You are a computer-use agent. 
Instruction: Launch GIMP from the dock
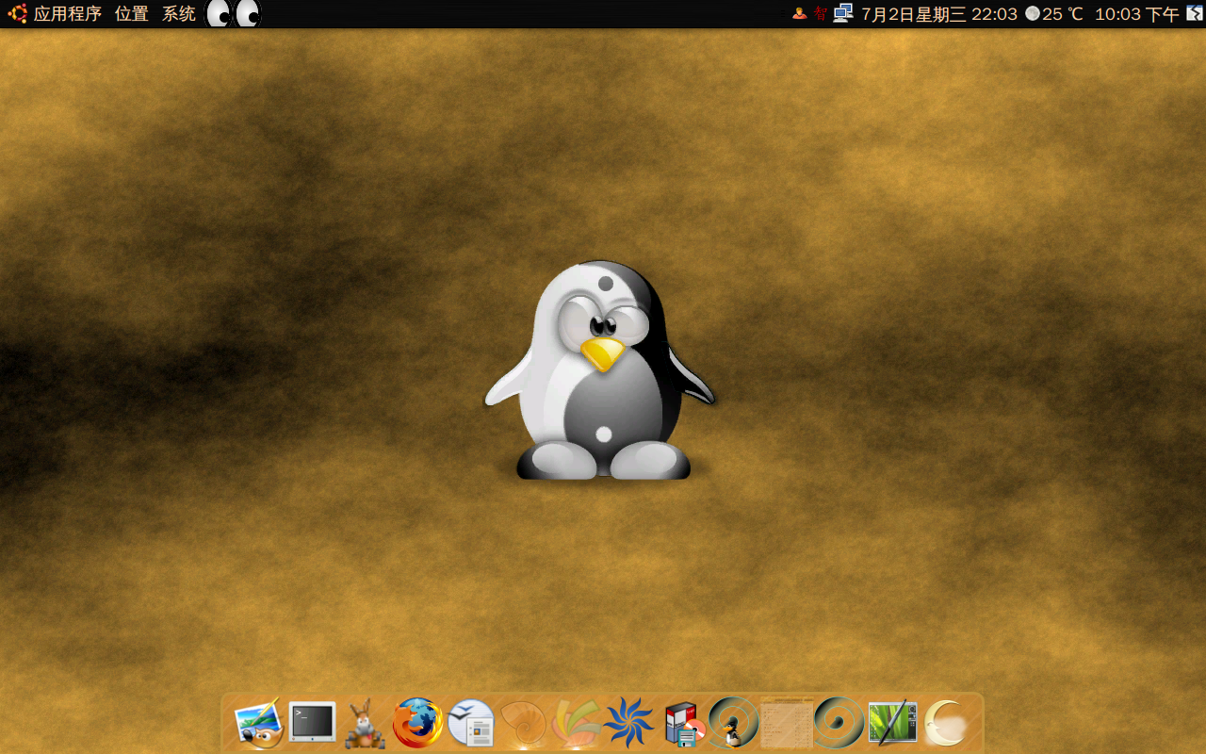(x=258, y=724)
